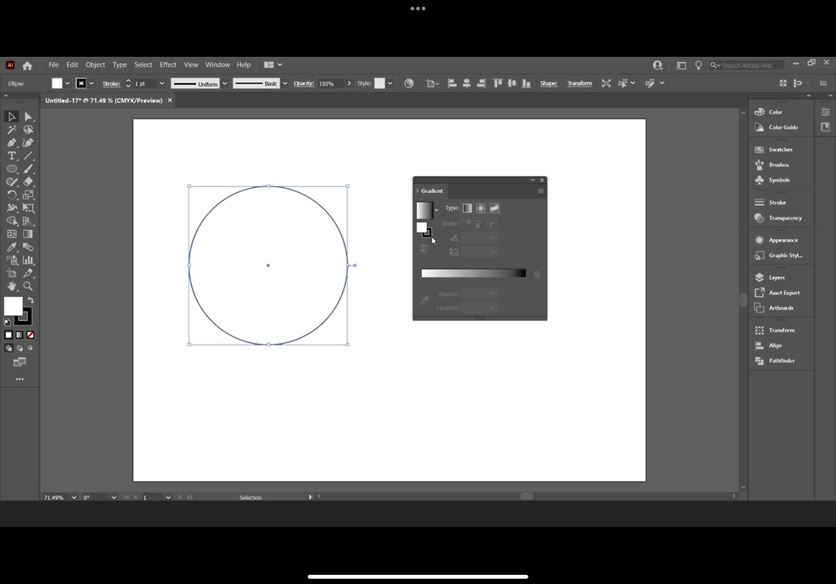
Task: Select Linear Gradient type
Action: (x=467, y=208)
